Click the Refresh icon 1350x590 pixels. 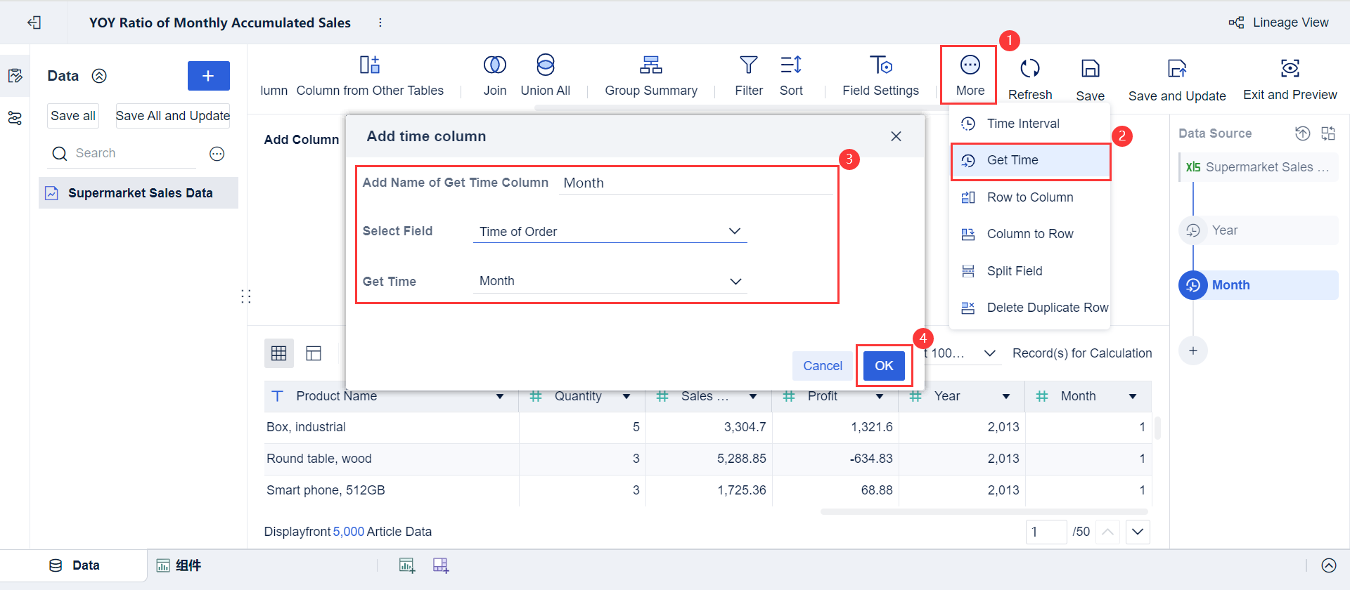tap(1029, 69)
